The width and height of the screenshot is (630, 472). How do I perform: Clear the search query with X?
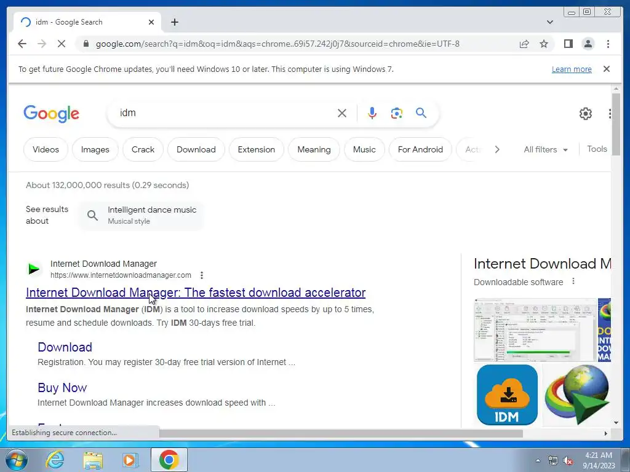click(x=342, y=113)
